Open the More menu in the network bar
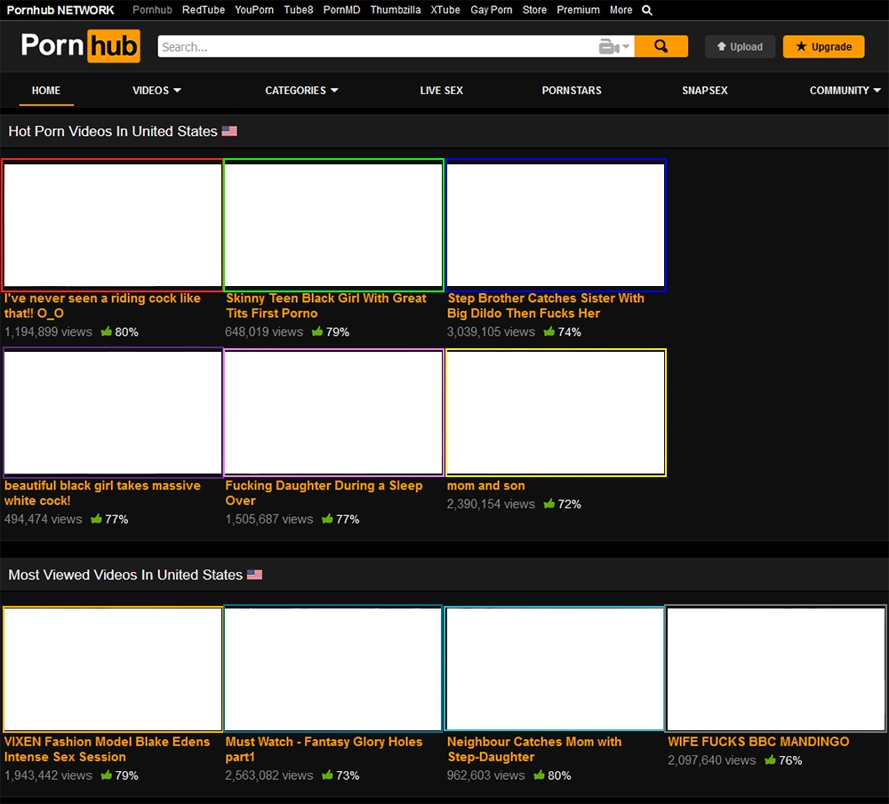This screenshot has width=889, height=804. coord(621,11)
